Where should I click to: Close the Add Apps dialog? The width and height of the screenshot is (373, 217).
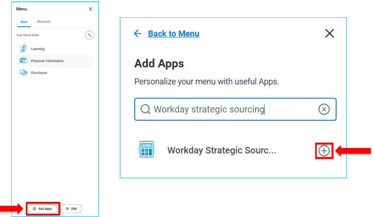[x=329, y=33]
